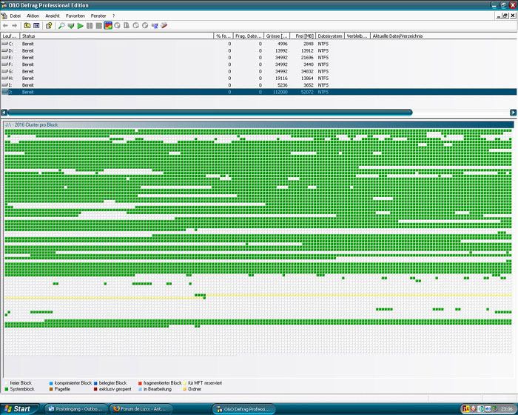Click the Aktuelle Datei/Verzeichnis column header
This screenshot has width=518, height=415.
[444, 36]
